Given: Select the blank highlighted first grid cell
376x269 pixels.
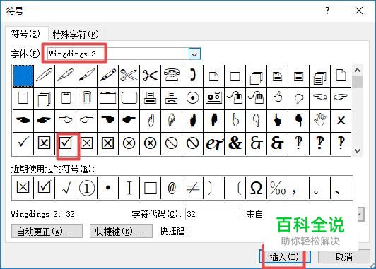Looking at the screenshot, I should pos(23,76).
